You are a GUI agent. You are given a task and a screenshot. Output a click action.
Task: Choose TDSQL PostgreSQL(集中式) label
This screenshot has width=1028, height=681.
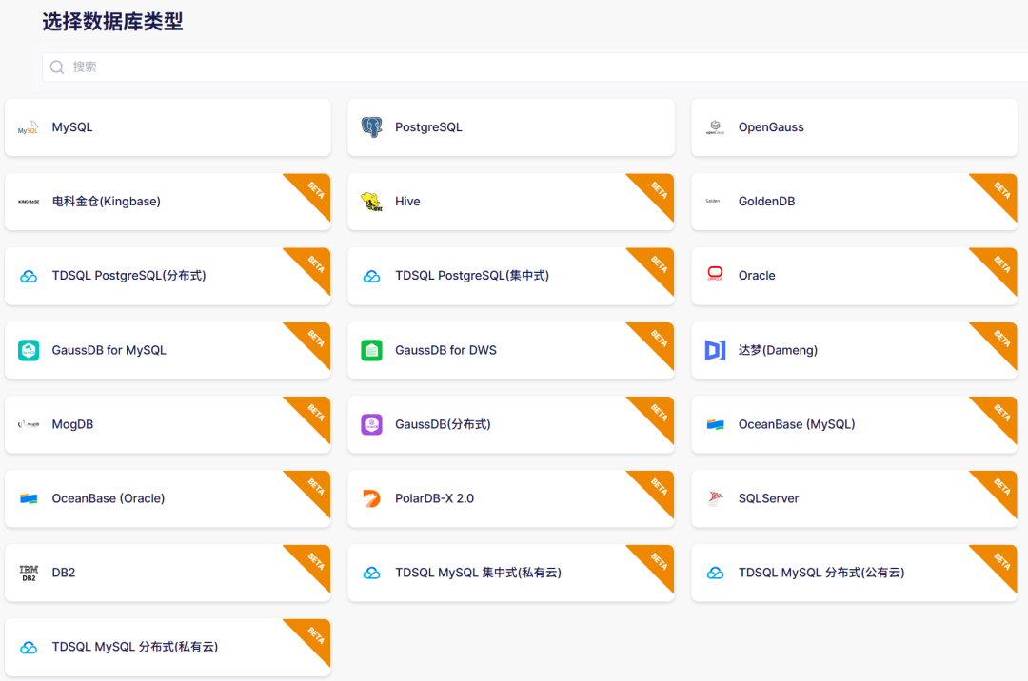tap(472, 276)
